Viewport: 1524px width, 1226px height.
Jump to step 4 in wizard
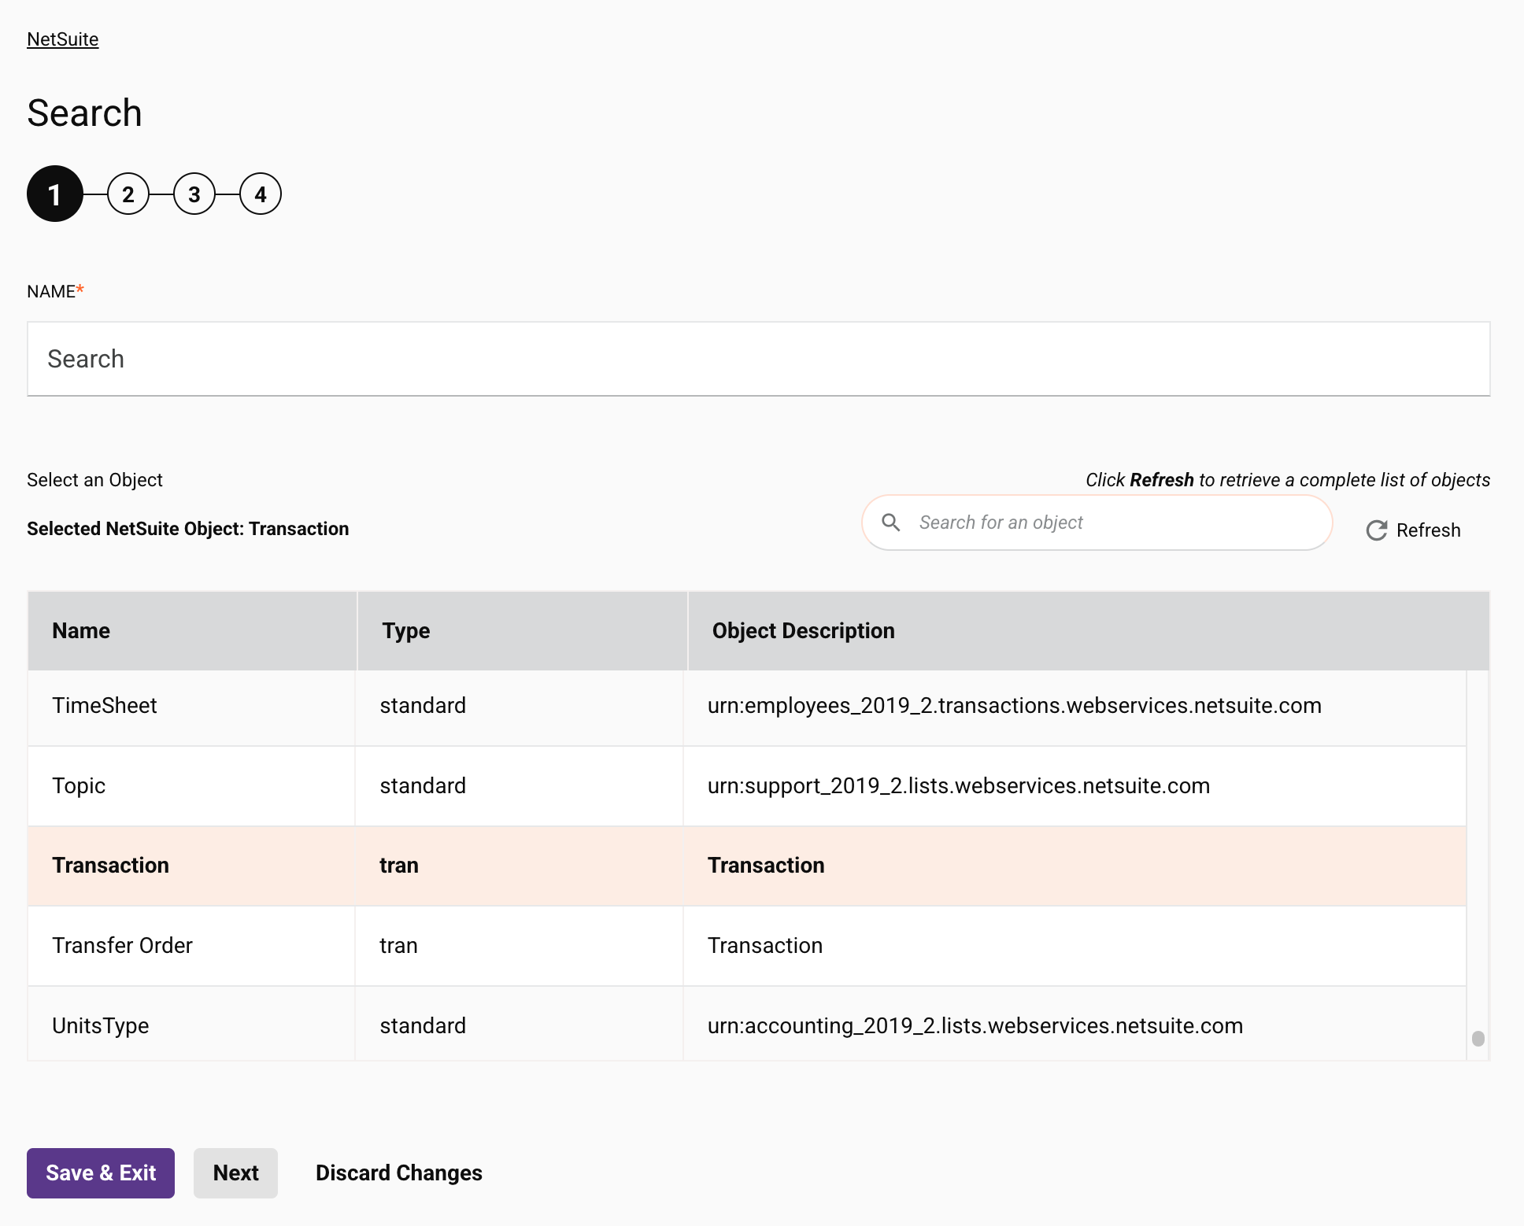pyautogui.click(x=261, y=194)
